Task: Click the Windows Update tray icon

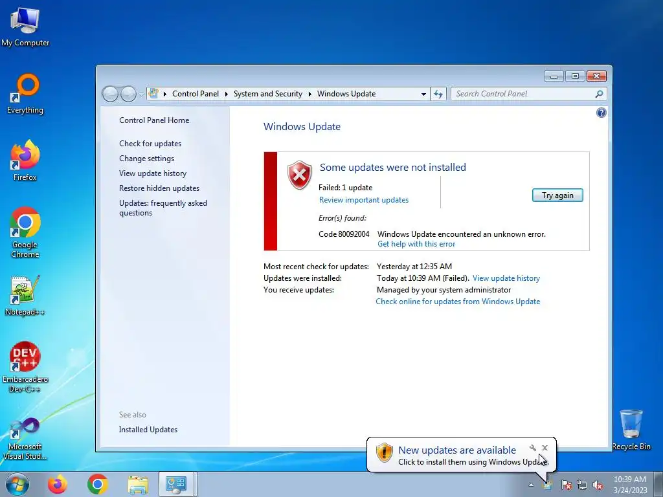Action: click(548, 485)
